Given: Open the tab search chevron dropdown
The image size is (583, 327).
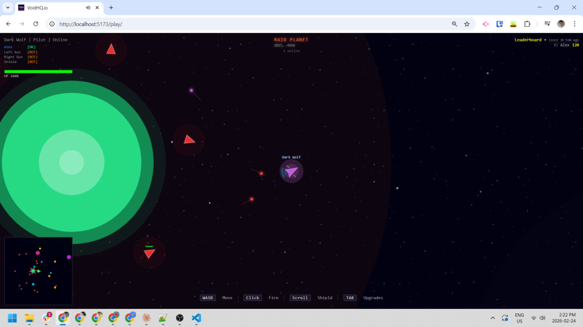Looking at the screenshot, I should [x=8, y=8].
